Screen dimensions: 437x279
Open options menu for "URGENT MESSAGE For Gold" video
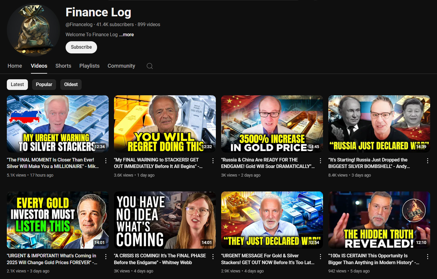tap(320, 256)
